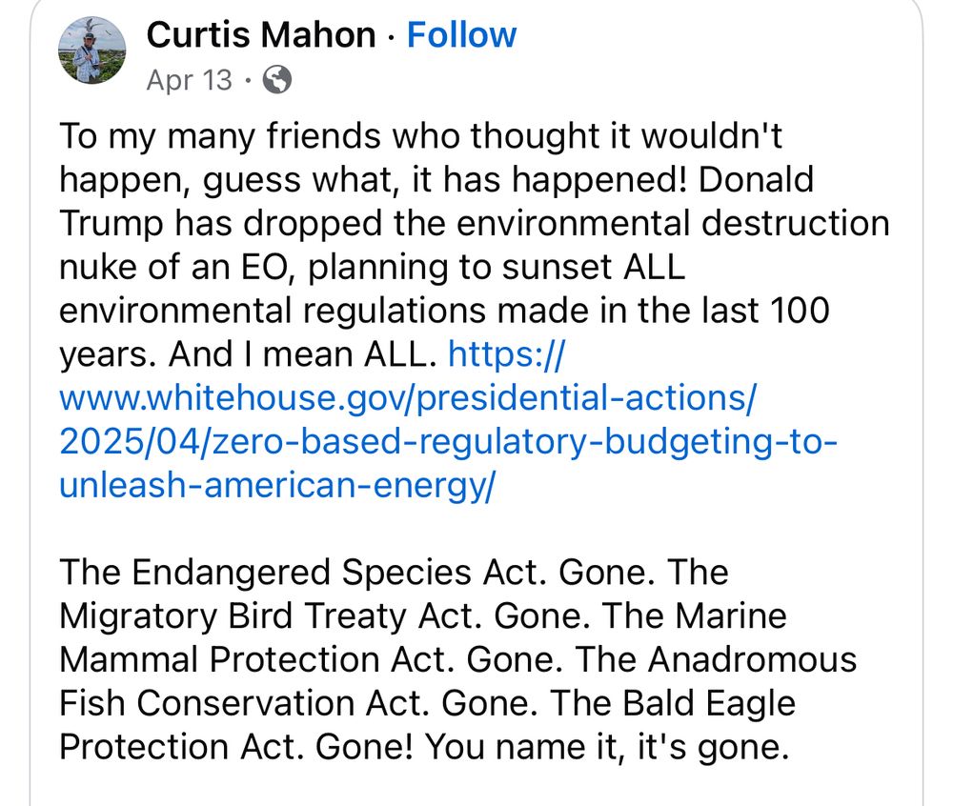Follow Curtis Mahon

point(461,34)
